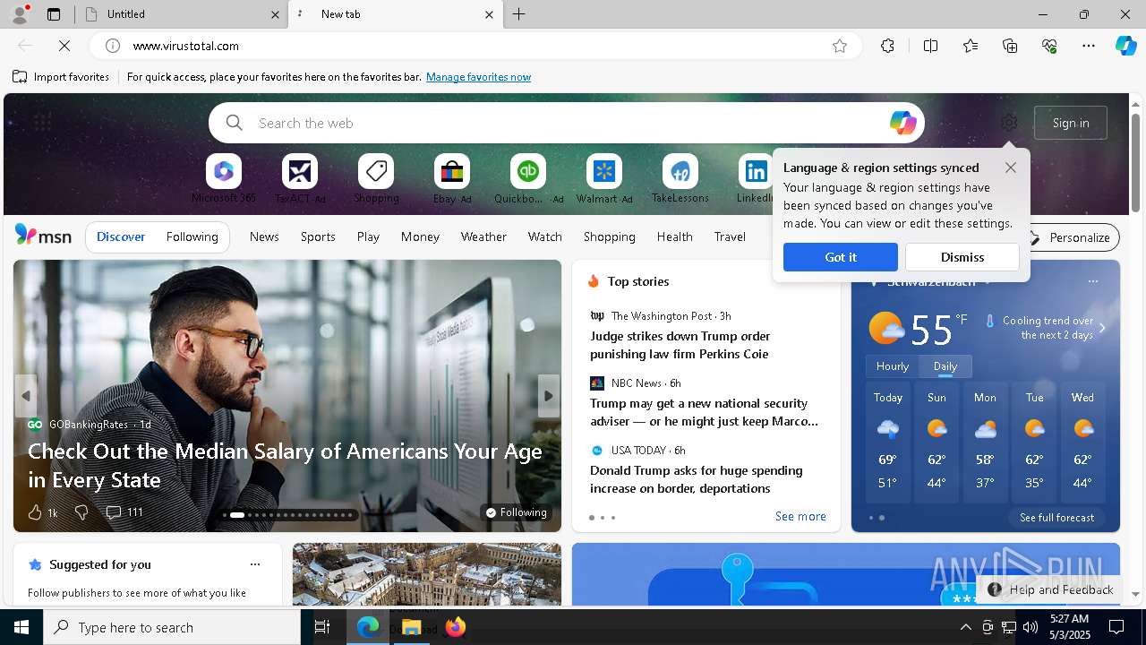This screenshot has height=645, width=1146.
Task: Click the Got it button
Action: (841, 257)
